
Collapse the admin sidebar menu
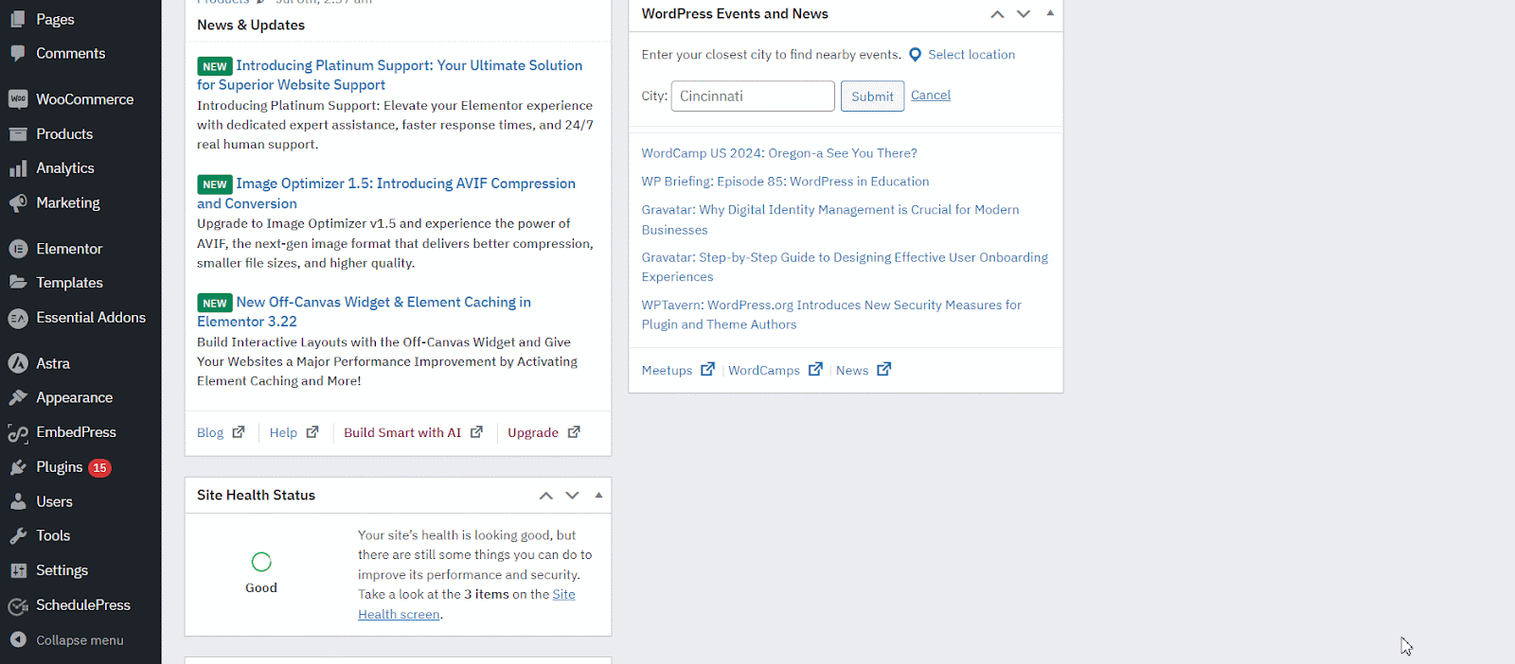[x=66, y=640]
